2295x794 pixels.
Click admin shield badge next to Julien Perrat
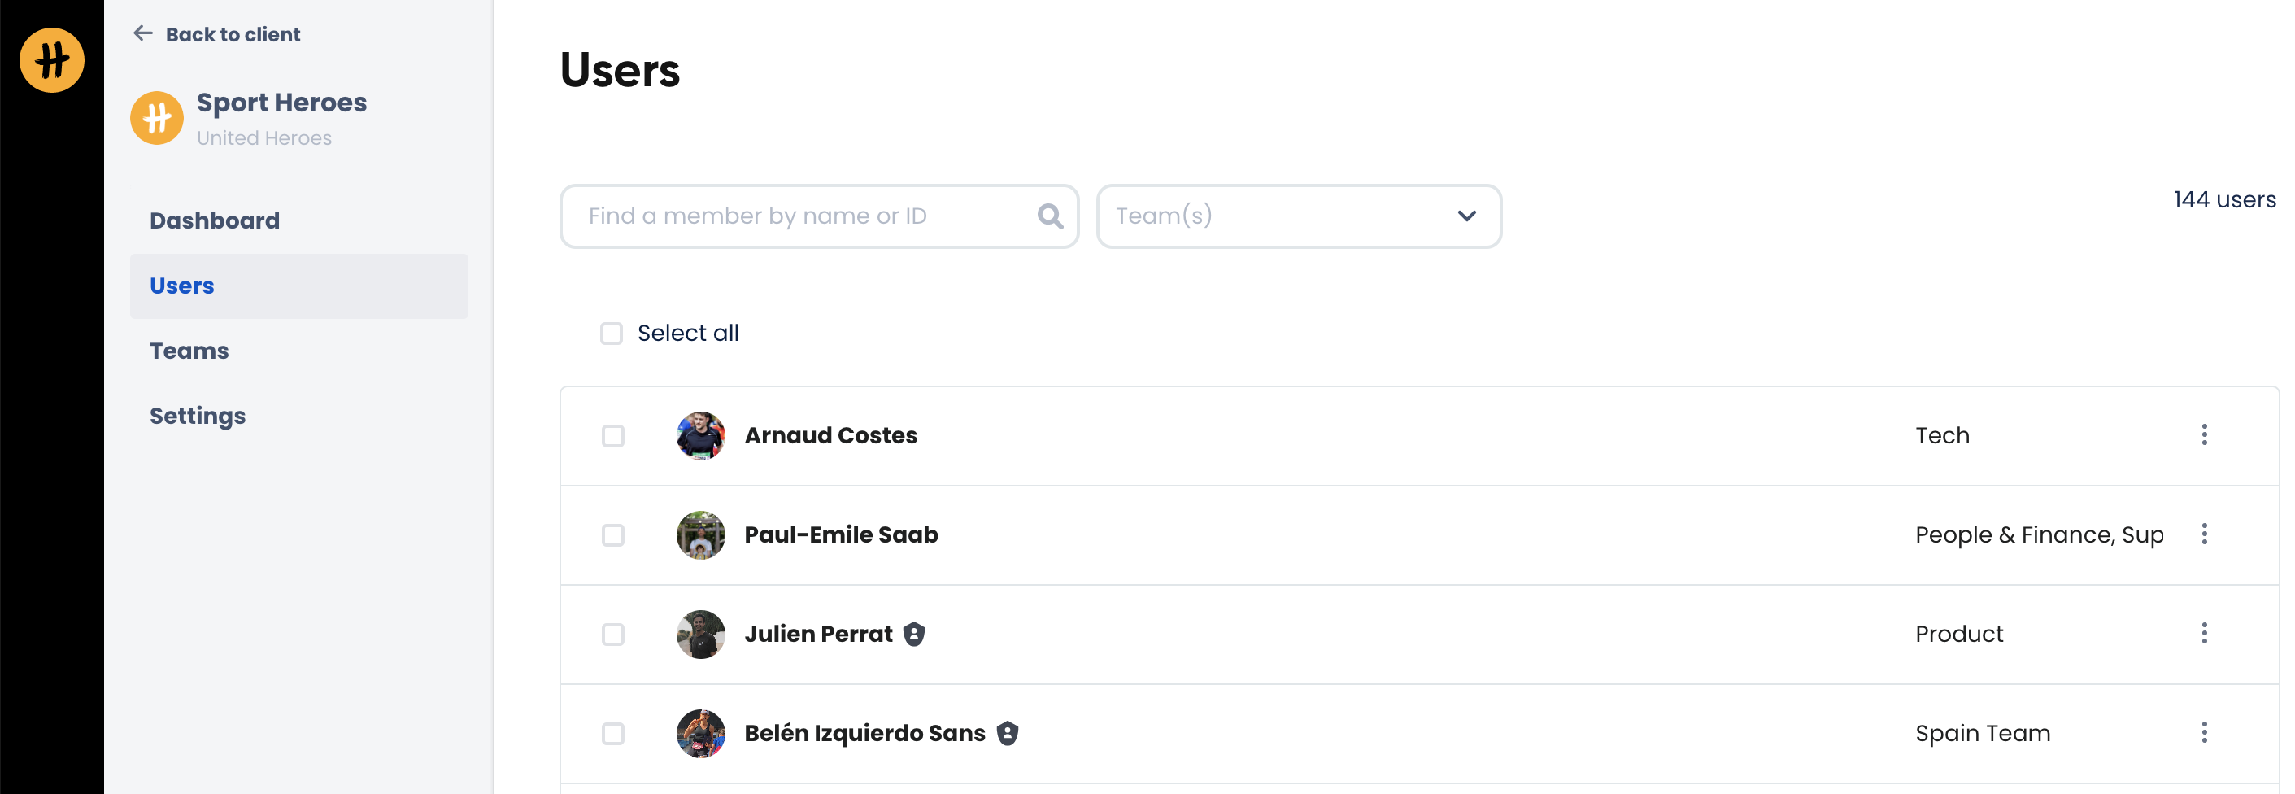(x=914, y=634)
